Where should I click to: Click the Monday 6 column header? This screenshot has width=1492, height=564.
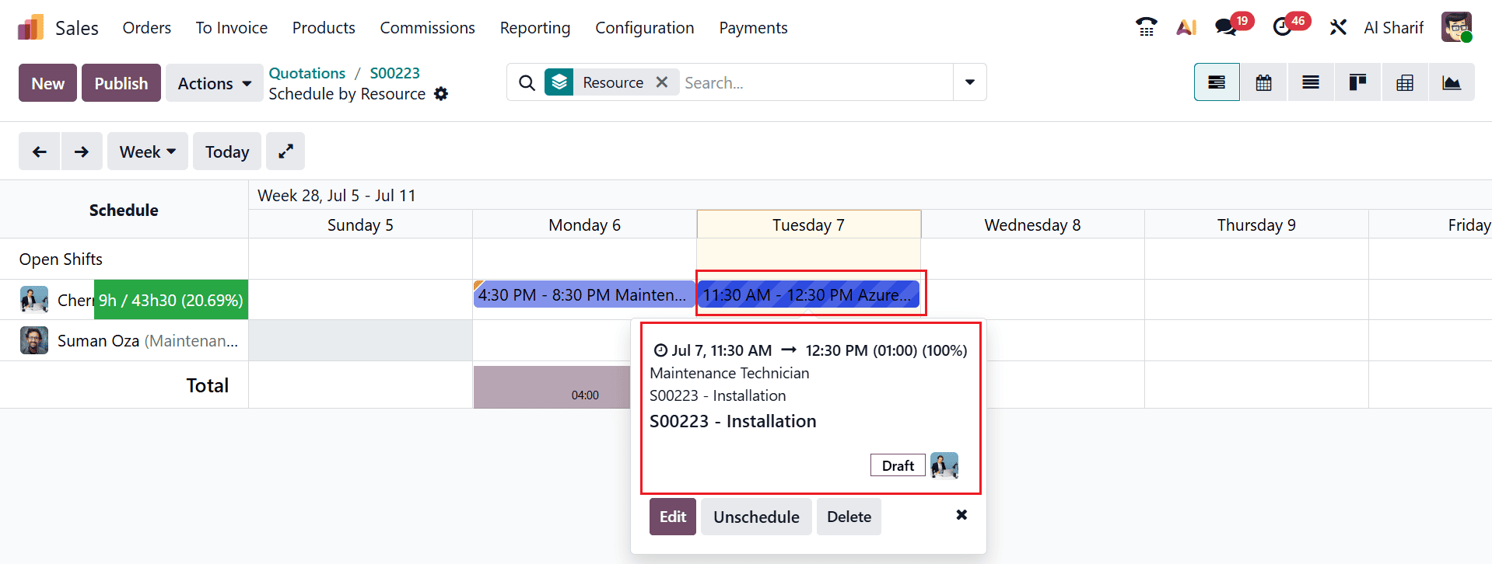point(584,225)
